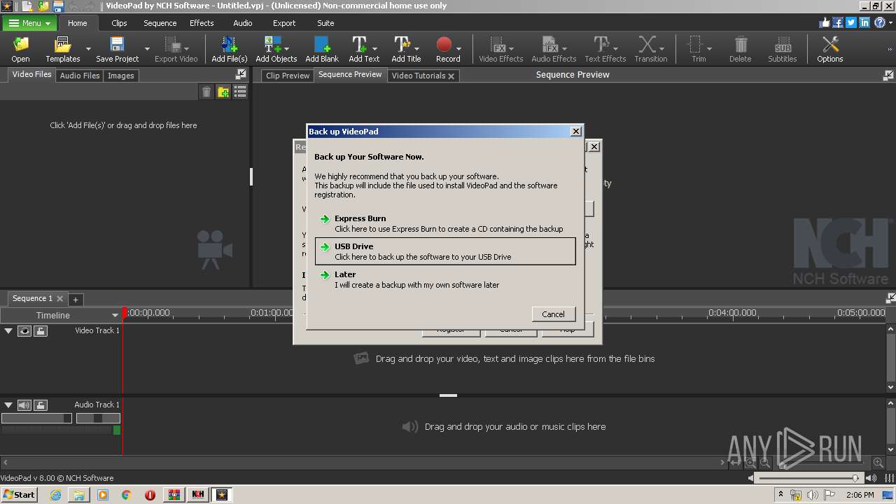Click the Open folder icon
Viewport: 896px width, 504px height.
tap(20, 45)
